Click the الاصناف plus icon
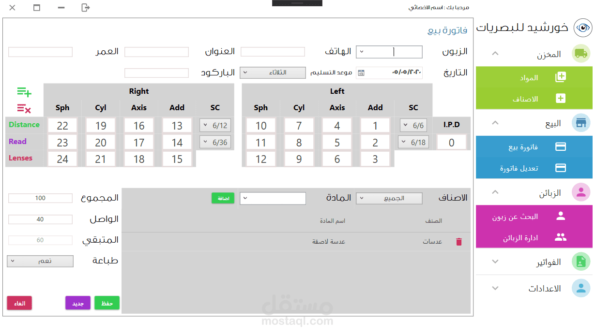Screen dimensions: 595x334 pyautogui.click(x=561, y=99)
